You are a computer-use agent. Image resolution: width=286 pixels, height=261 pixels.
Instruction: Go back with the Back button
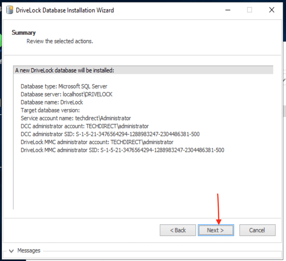178,230
